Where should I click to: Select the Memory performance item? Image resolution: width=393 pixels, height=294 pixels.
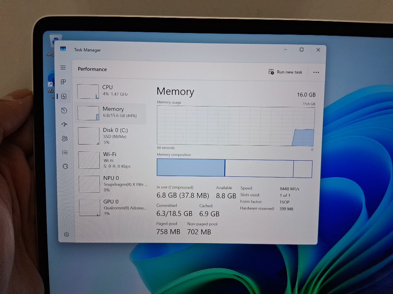(111, 113)
